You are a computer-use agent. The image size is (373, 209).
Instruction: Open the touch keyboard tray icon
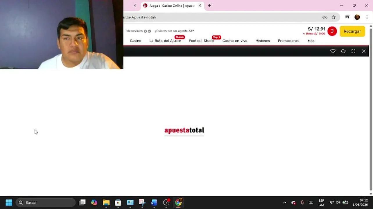[x=311, y=202]
